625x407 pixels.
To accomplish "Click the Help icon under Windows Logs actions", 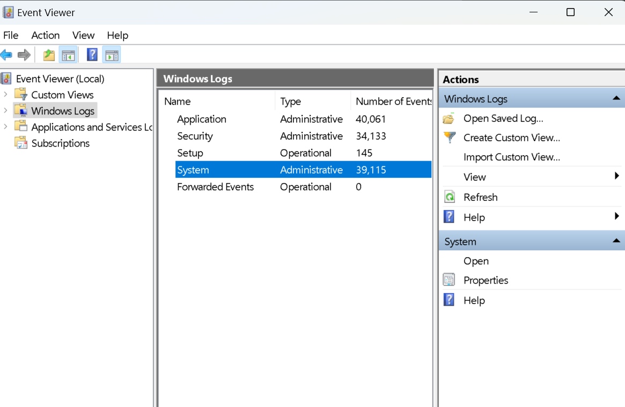I will [449, 217].
